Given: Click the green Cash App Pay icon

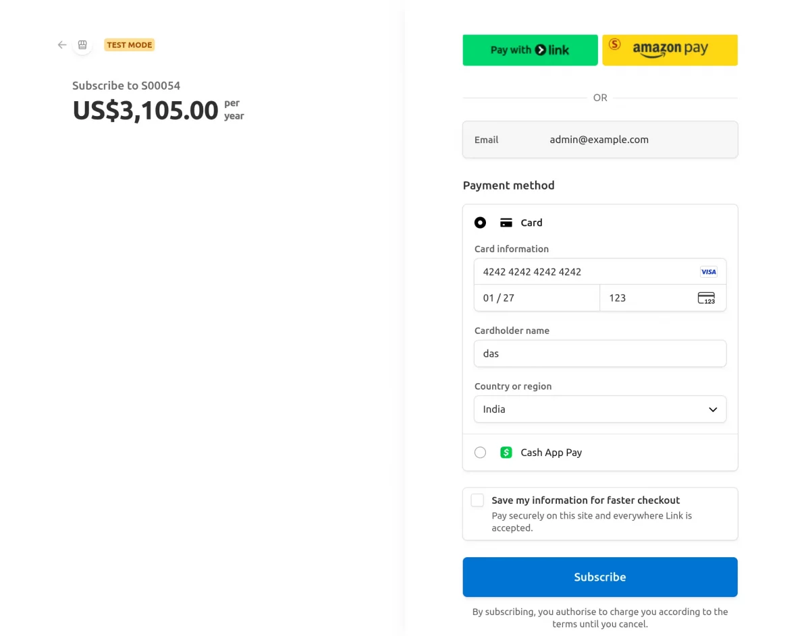Looking at the screenshot, I should click(x=506, y=453).
